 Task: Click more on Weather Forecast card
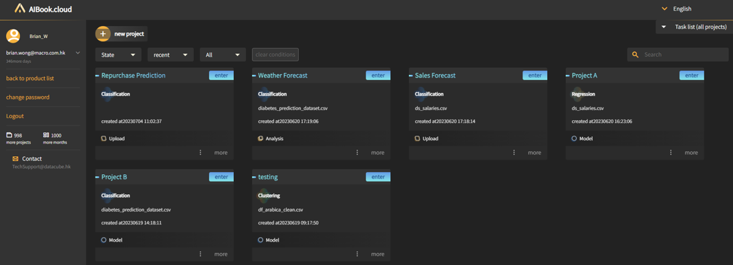(x=378, y=152)
